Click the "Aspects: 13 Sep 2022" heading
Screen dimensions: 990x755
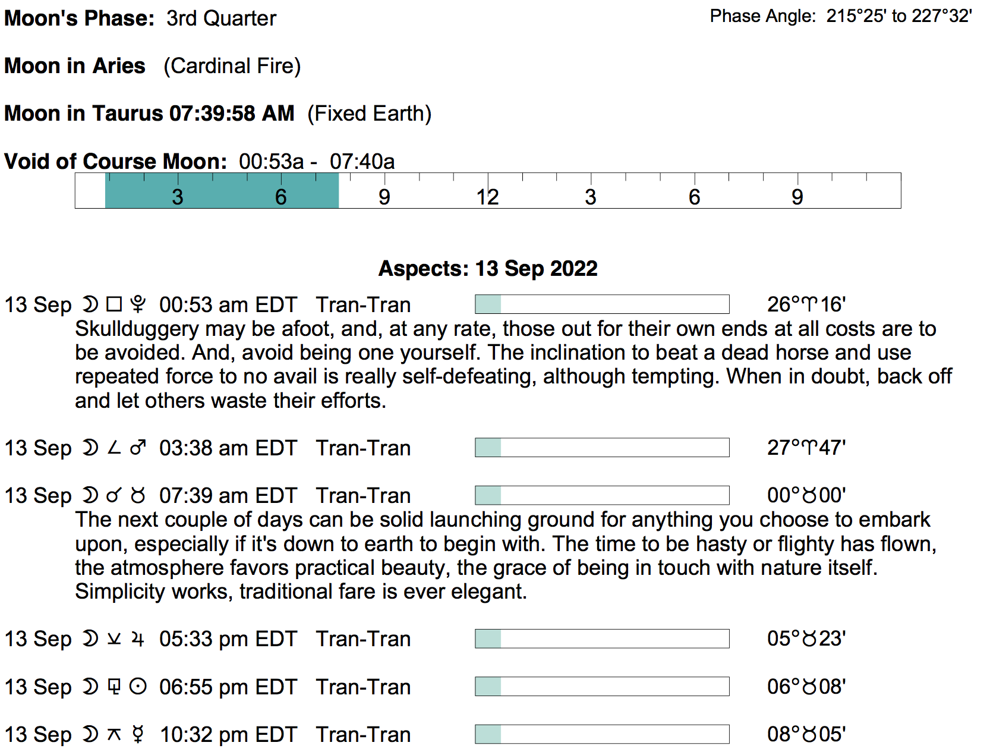[x=488, y=269]
